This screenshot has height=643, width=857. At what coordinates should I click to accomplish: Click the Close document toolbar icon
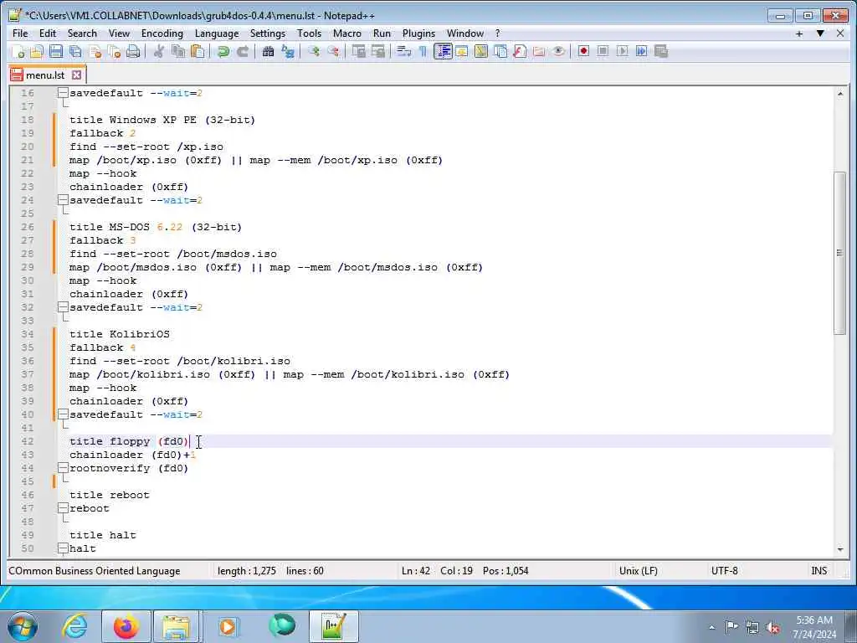point(95,51)
